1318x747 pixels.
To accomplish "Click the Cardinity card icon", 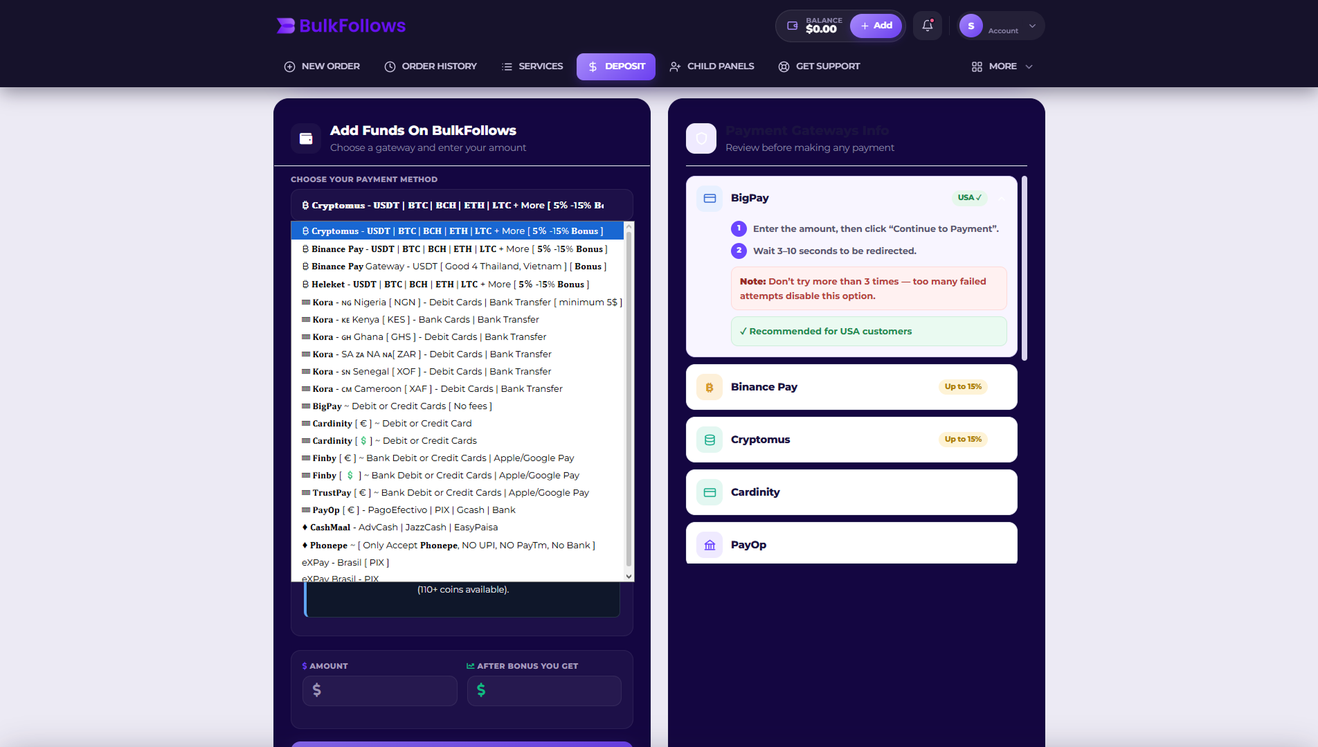I will tap(710, 492).
